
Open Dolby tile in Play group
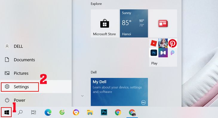(x=163, y=53)
